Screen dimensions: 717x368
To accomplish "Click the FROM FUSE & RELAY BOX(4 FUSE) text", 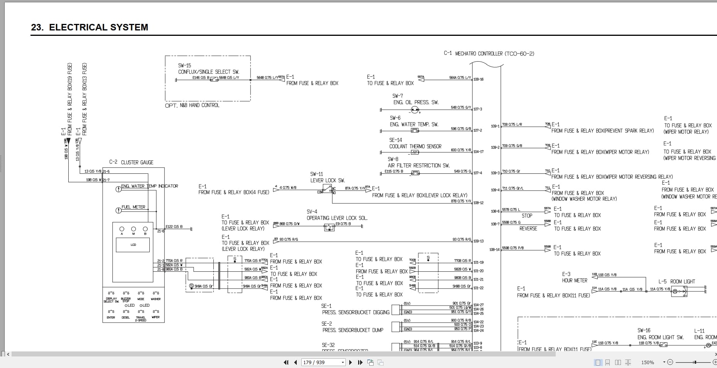I will point(234,192).
